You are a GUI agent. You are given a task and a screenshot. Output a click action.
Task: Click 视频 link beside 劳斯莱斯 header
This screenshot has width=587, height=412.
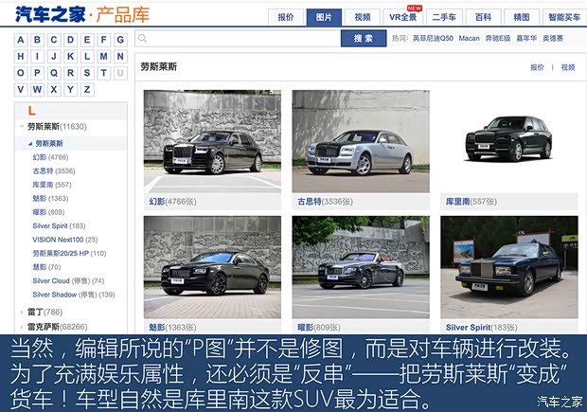(x=568, y=67)
